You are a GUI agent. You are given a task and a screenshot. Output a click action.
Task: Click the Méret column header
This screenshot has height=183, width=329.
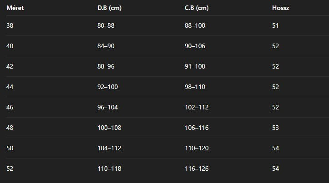pyautogui.click(x=15, y=8)
